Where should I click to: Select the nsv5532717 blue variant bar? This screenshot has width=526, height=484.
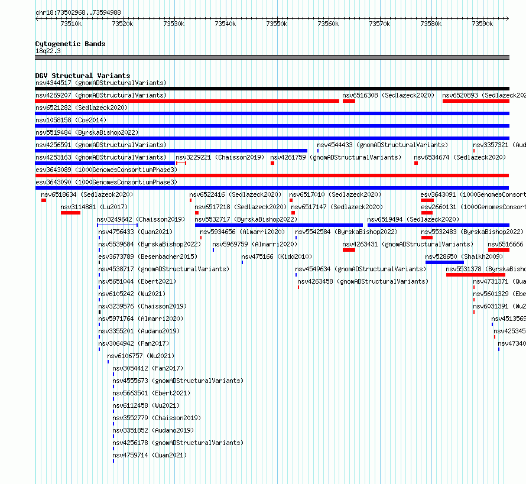[279, 225]
